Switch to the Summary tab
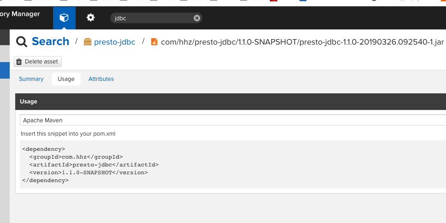Screen dimensions: 446x223 point(31,79)
